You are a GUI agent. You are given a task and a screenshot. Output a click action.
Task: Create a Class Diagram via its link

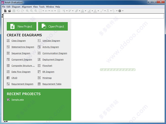tap(19, 41)
